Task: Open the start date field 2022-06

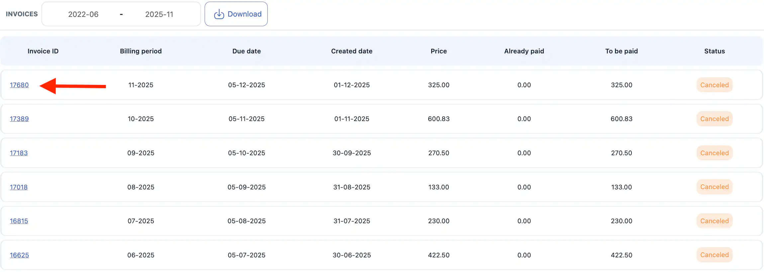Action: pyautogui.click(x=83, y=14)
